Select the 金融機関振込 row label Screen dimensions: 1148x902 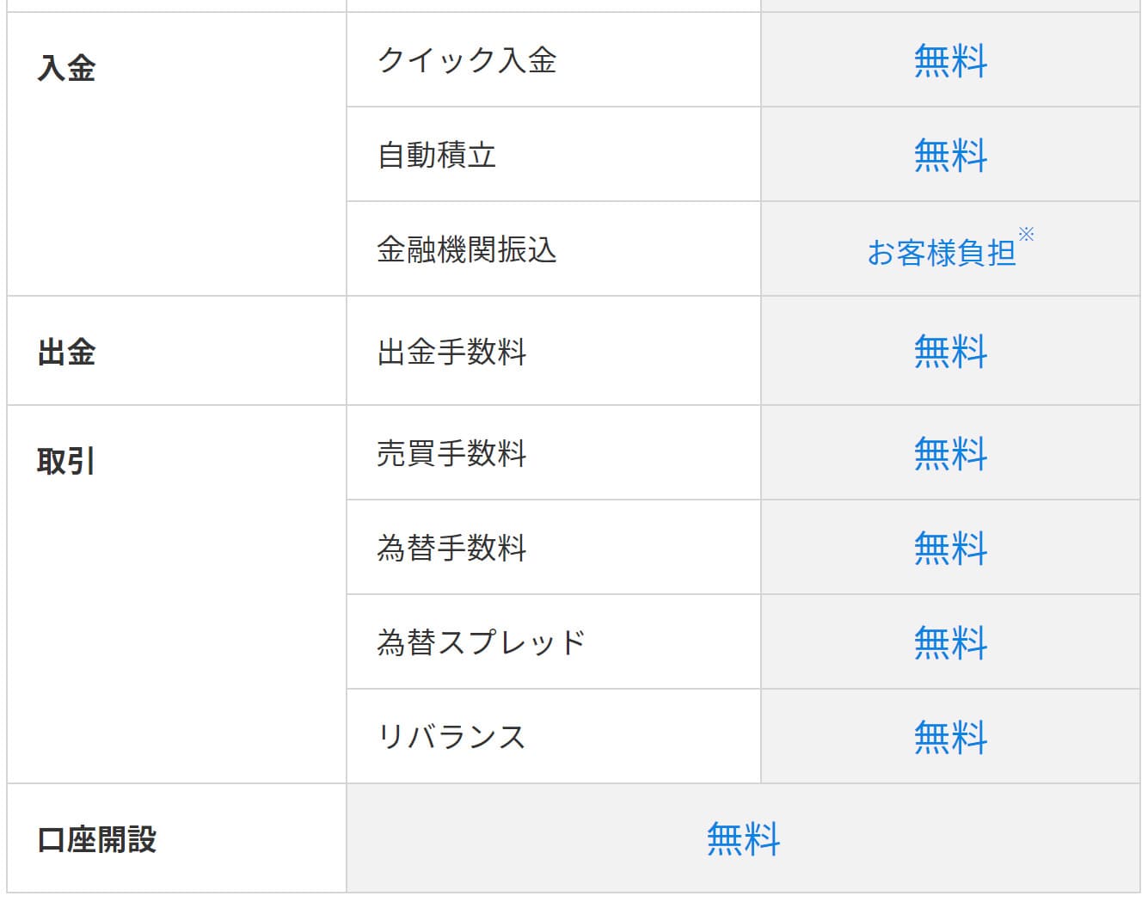467,249
